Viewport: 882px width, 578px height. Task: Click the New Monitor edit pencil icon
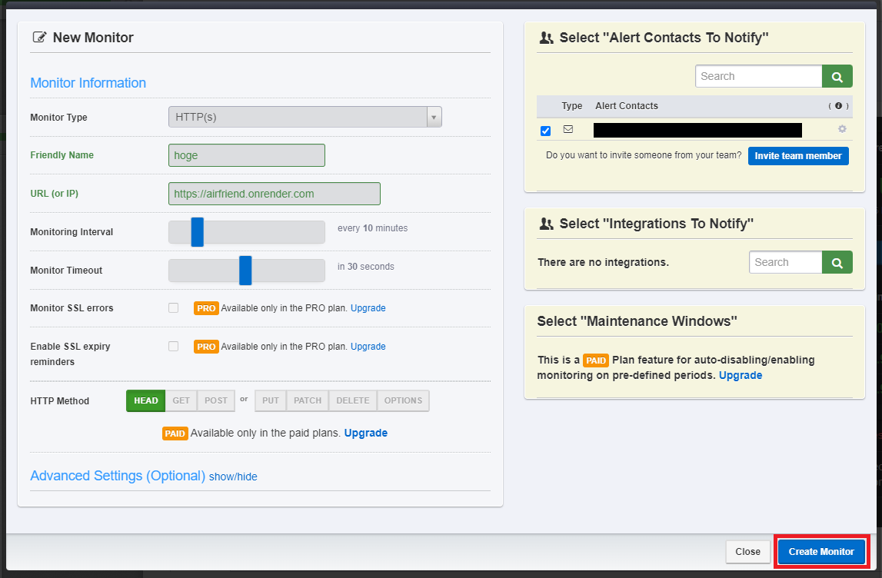[x=39, y=38]
